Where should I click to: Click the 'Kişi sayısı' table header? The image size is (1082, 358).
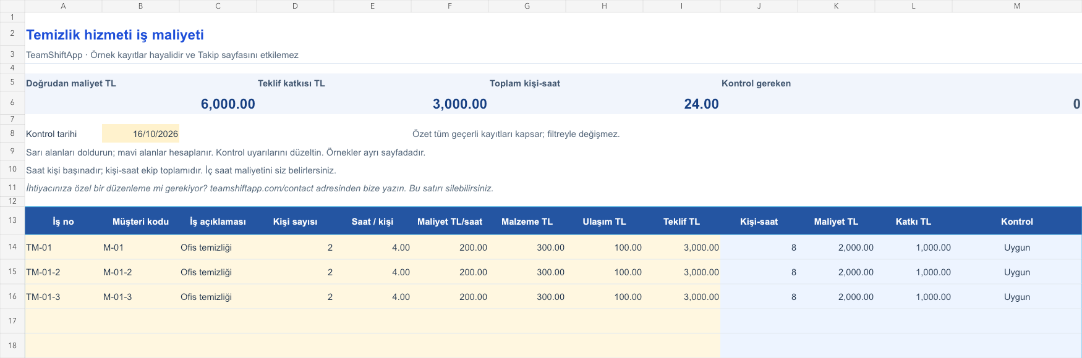[295, 222]
